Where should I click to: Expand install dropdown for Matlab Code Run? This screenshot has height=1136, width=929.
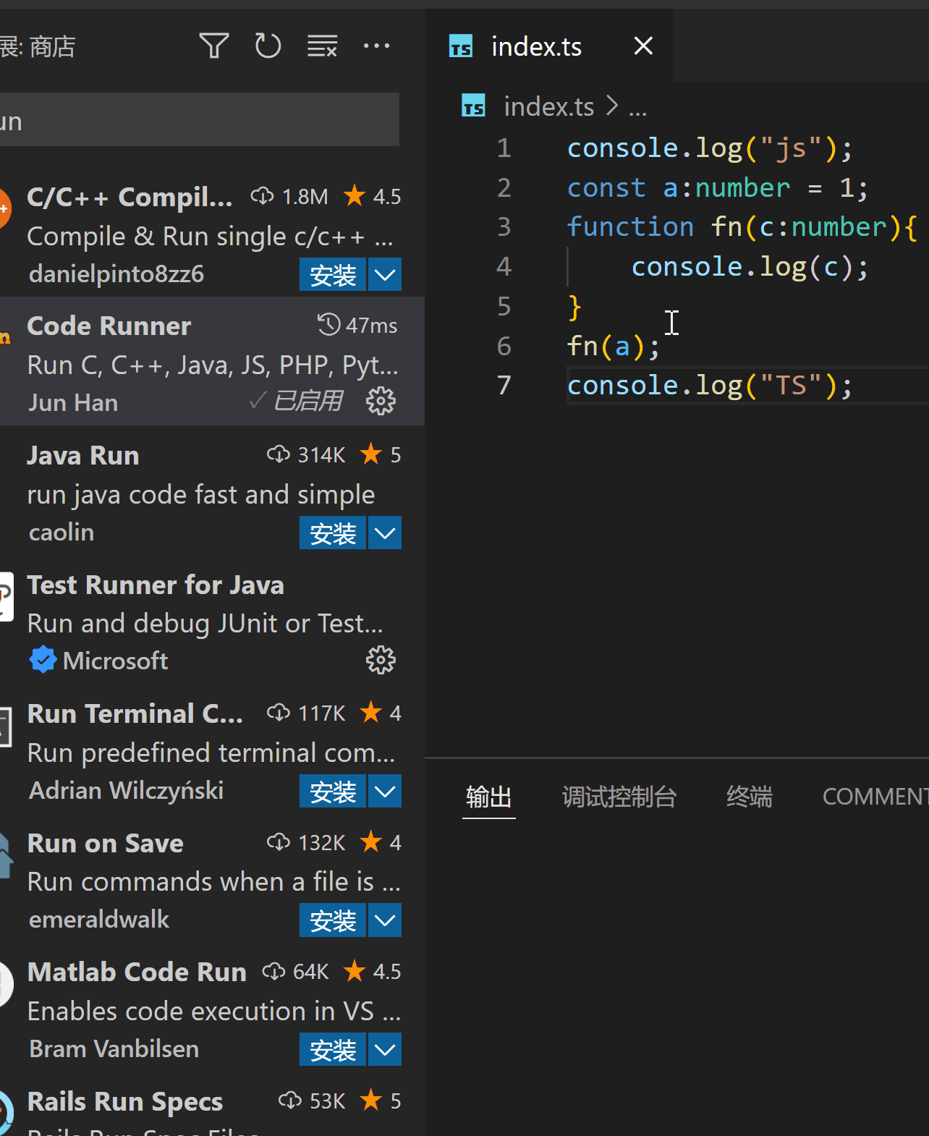pyautogui.click(x=385, y=1049)
